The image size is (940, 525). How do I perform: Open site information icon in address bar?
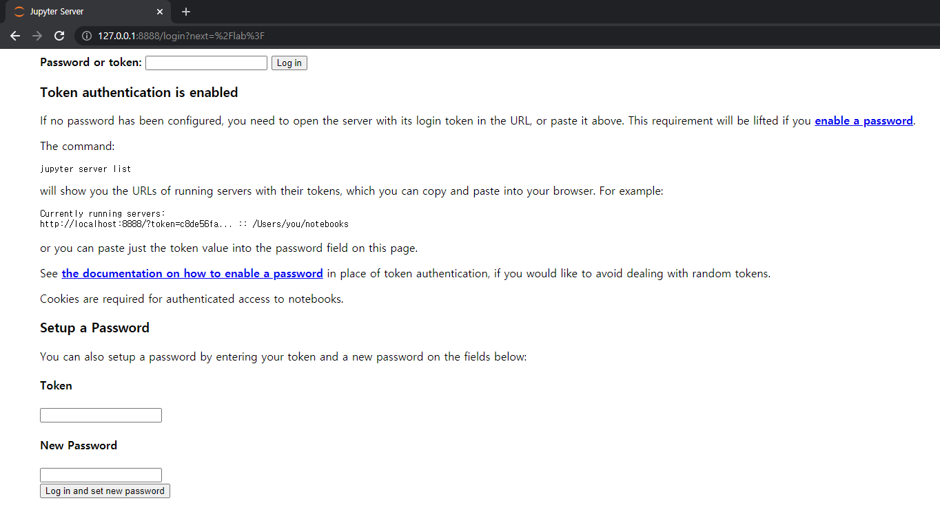tap(87, 36)
